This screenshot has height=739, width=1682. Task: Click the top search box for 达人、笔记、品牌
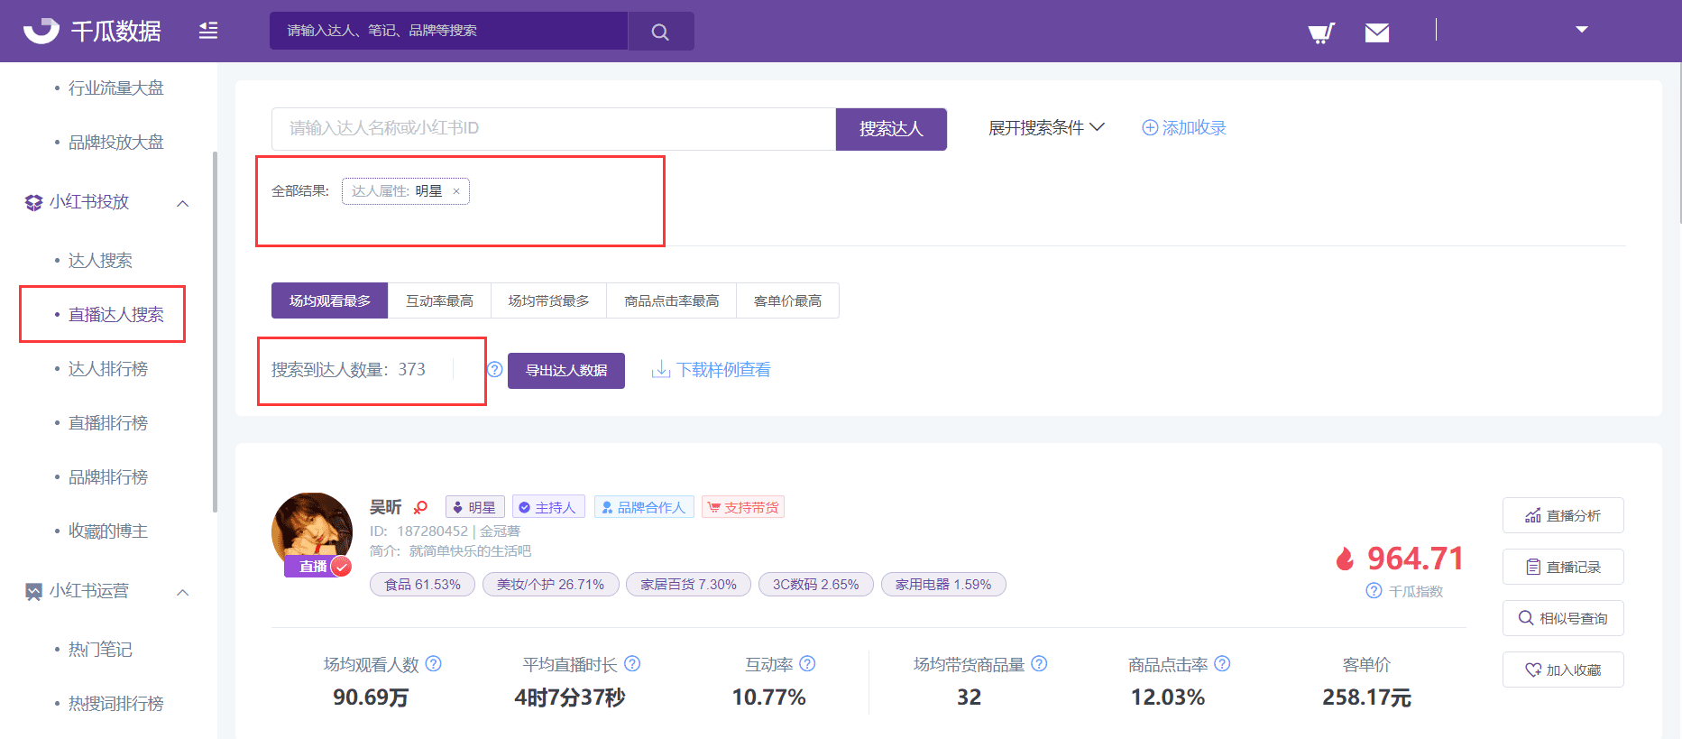tap(448, 31)
